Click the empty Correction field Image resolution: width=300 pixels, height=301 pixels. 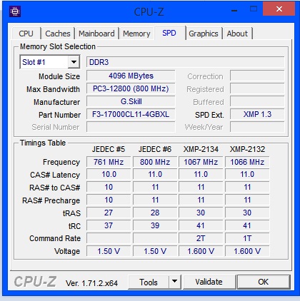(257, 76)
